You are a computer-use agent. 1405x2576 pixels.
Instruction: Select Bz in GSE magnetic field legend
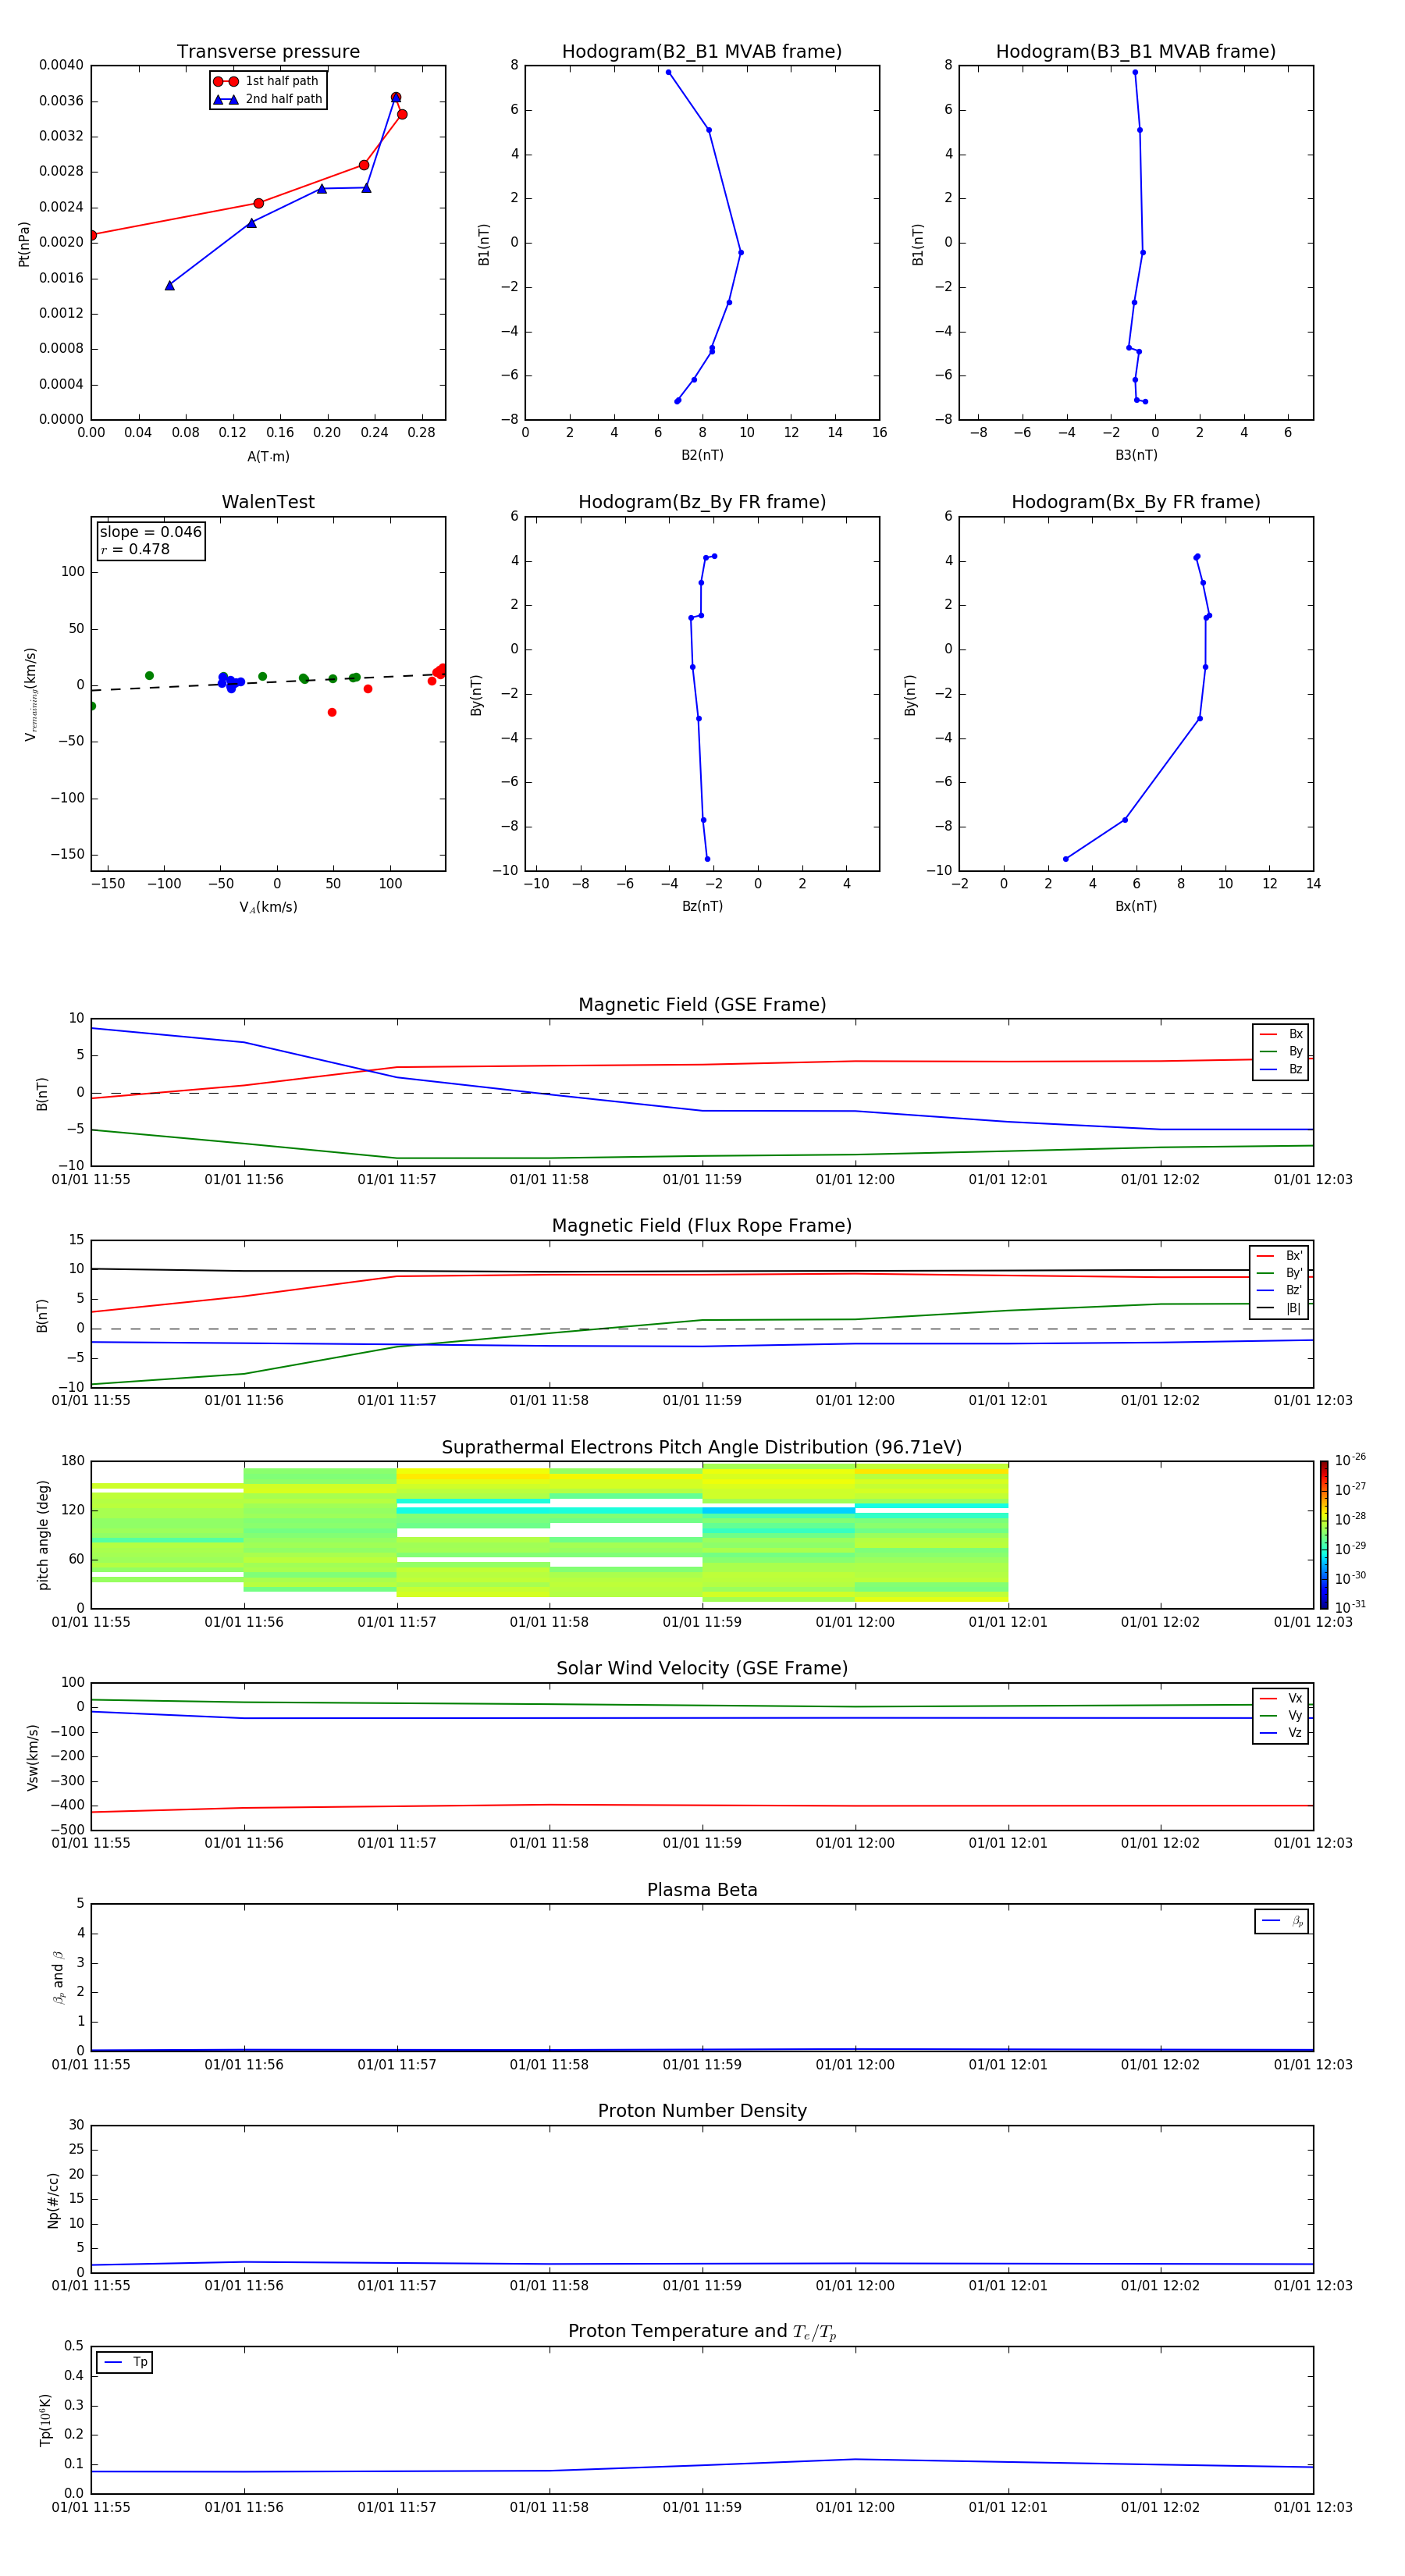click(1281, 1069)
